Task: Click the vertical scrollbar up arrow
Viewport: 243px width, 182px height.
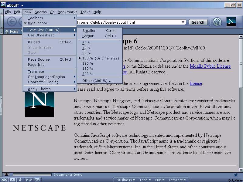Action: click(x=241, y=37)
